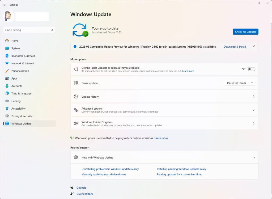Click the megaphone icon for latest updates

(76, 69)
